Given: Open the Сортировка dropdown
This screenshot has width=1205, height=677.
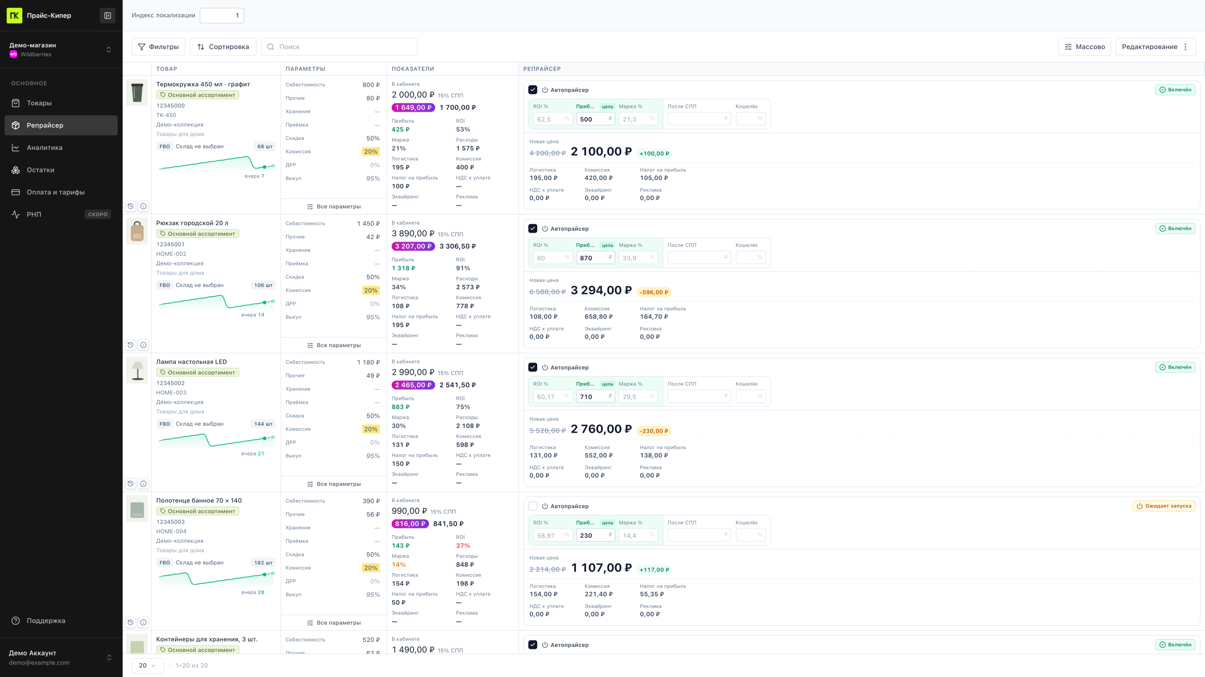Looking at the screenshot, I should click(223, 47).
